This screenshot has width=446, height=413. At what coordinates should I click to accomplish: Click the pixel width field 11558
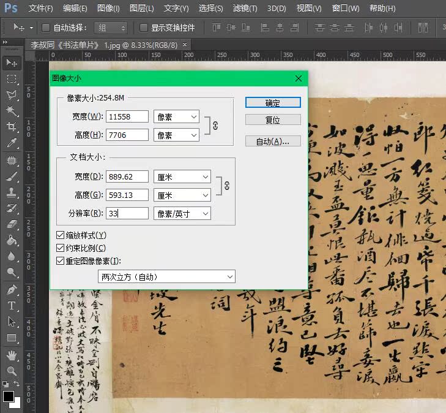[x=127, y=117]
